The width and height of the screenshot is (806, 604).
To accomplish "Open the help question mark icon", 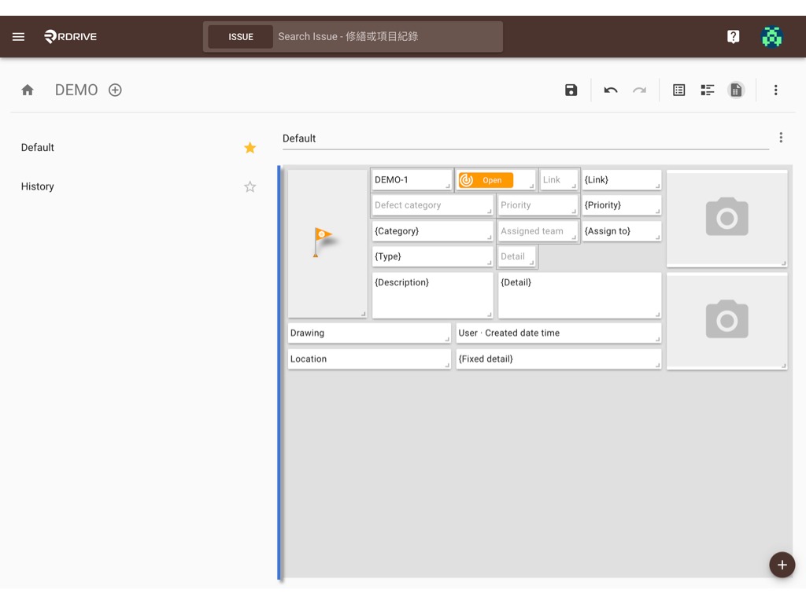I will tap(733, 36).
